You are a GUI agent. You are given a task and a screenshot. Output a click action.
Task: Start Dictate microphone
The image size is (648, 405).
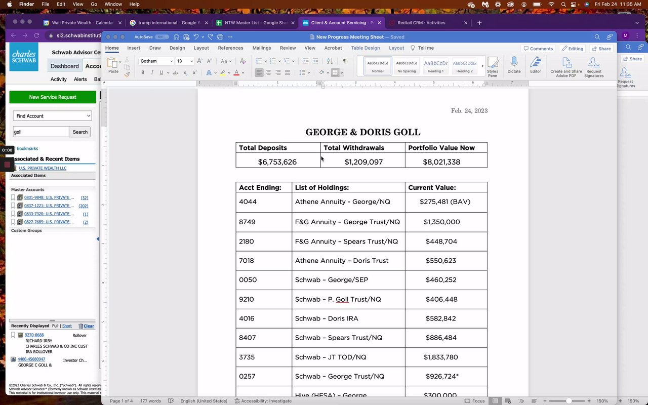point(514,65)
